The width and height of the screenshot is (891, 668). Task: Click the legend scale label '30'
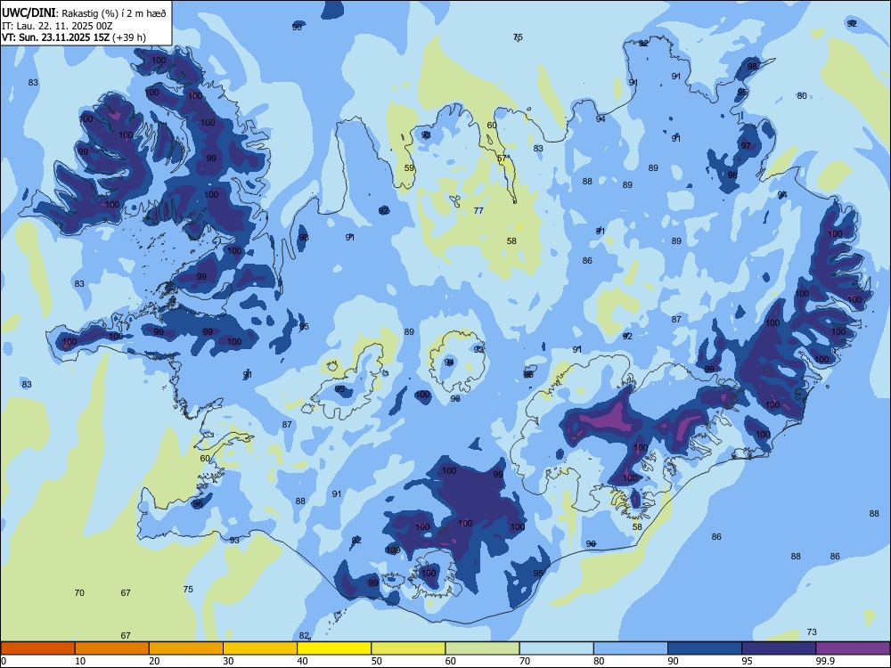(228, 661)
